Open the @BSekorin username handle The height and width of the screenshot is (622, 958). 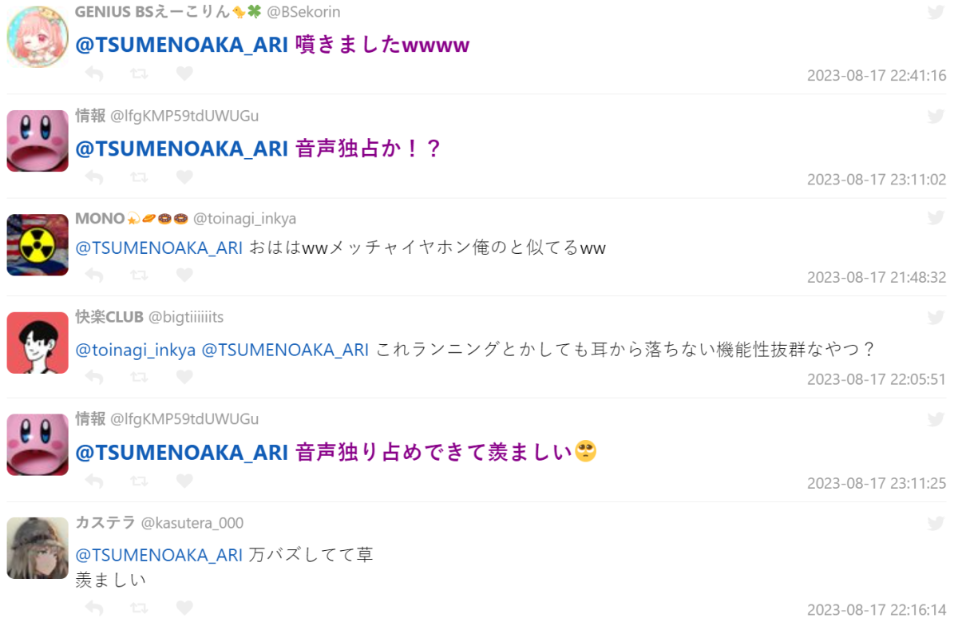(x=304, y=12)
